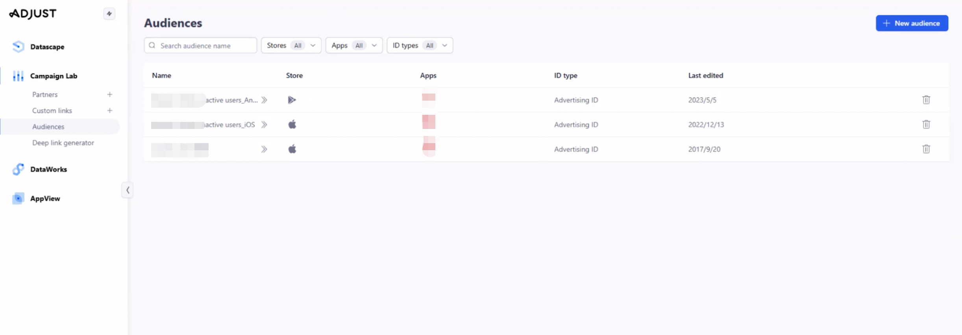962x335 pixels.
Task: Open Datascape from the sidebar
Action: 47,47
